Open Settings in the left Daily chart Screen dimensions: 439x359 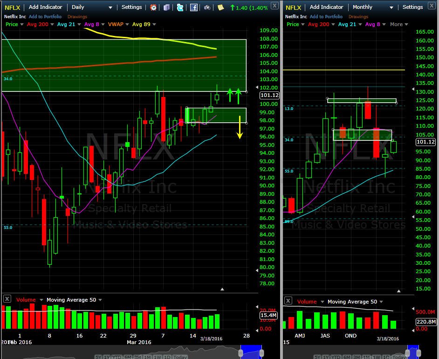tap(131, 7)
